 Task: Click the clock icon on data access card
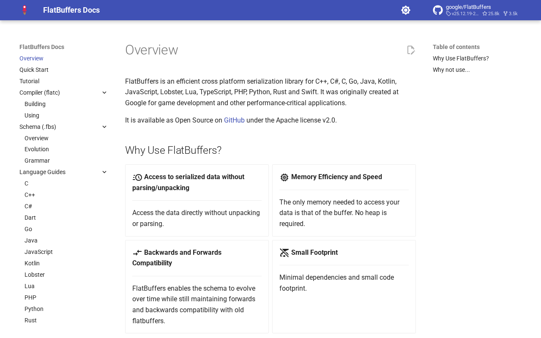137,177
